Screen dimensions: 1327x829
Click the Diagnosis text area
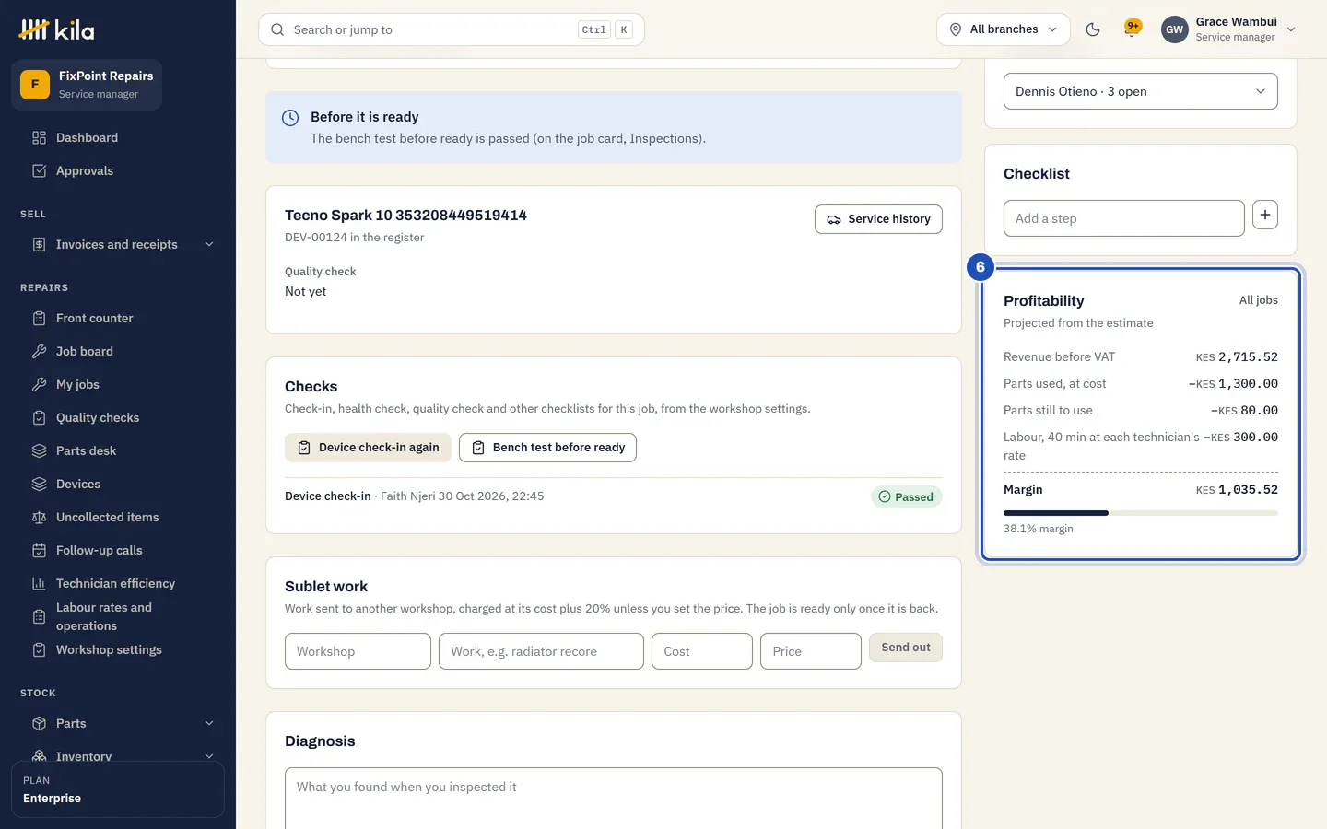[614, 799]
